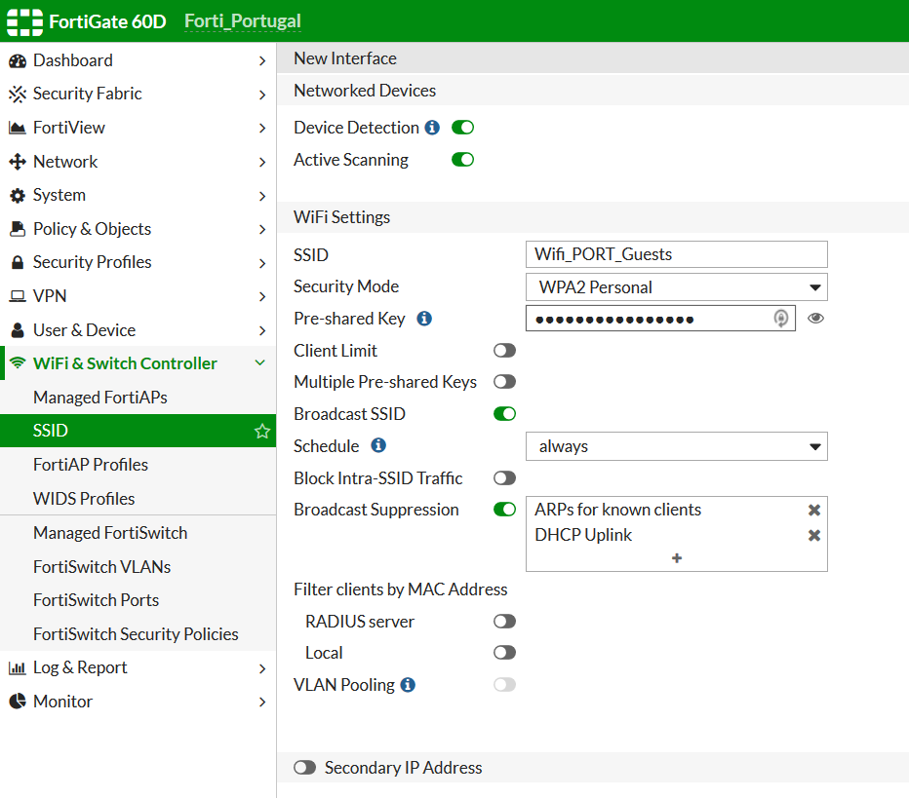Open Security Profiles menu

[138, 262]
